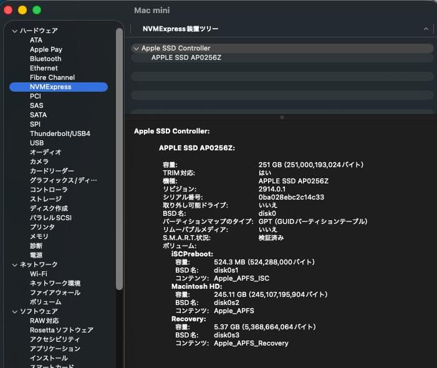Image resolution: width=437 pixels, height=368 pixels.
Task: Open Wi-Fi network information
Action: point(39,274)
